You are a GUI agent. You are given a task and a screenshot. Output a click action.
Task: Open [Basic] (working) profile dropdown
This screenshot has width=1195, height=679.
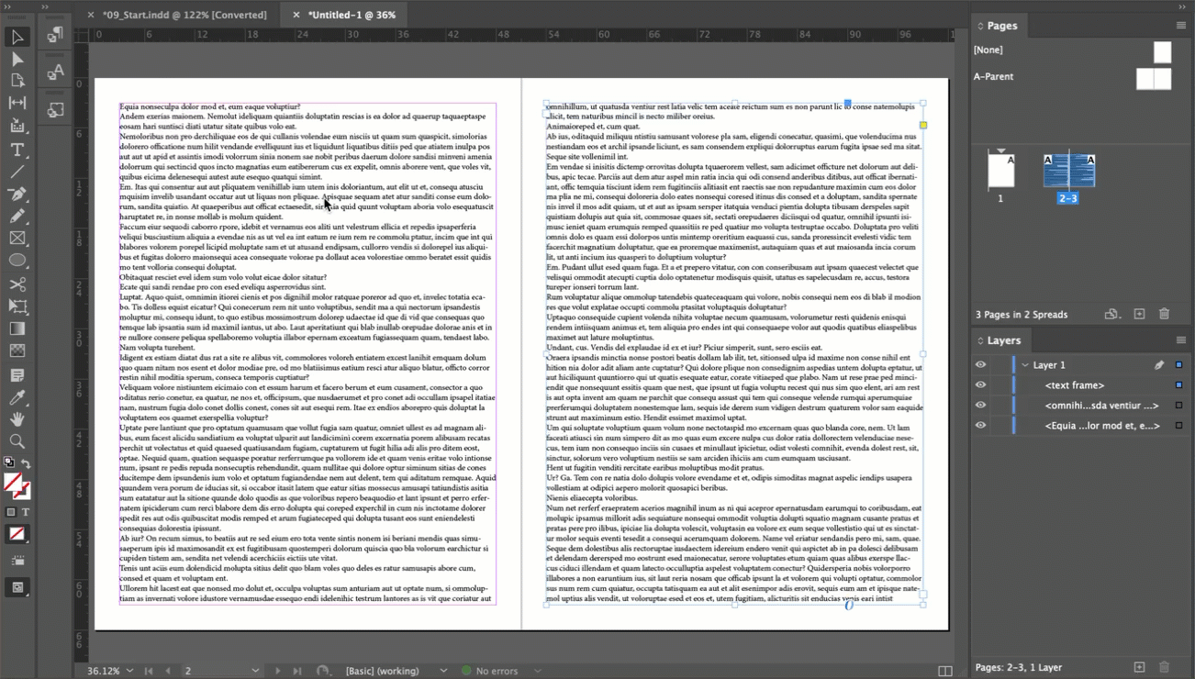pyautogui.click(x=443, y=671)
